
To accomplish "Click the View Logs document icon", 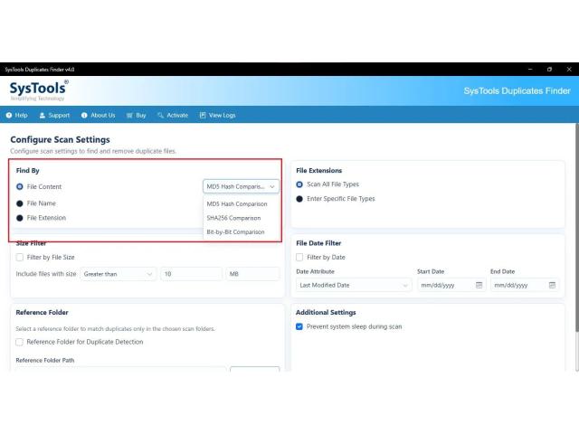I will click(203, 115).
